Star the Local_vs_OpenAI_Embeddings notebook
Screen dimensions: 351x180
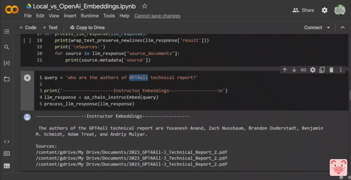click(x=145, y=6)
